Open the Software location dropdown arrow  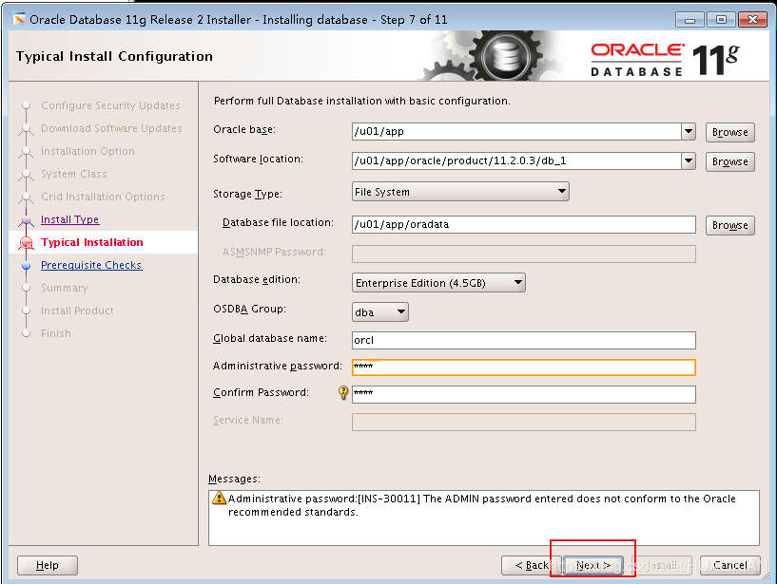(x=688, y=160)
